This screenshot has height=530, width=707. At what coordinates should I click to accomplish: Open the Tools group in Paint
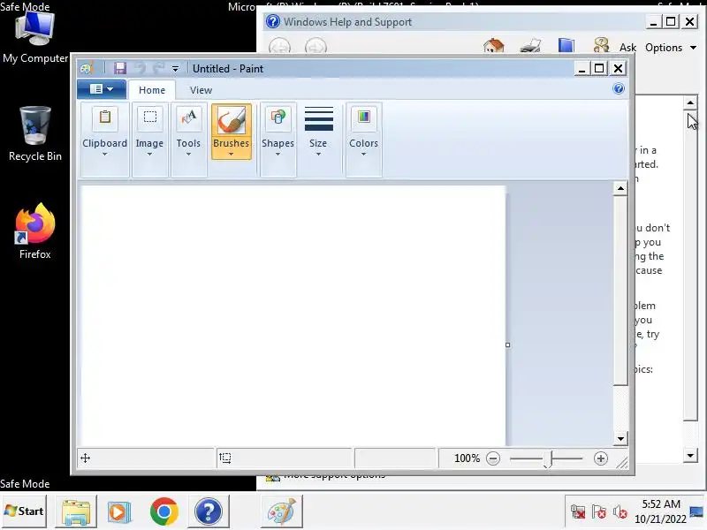click(x=188, y=140)
